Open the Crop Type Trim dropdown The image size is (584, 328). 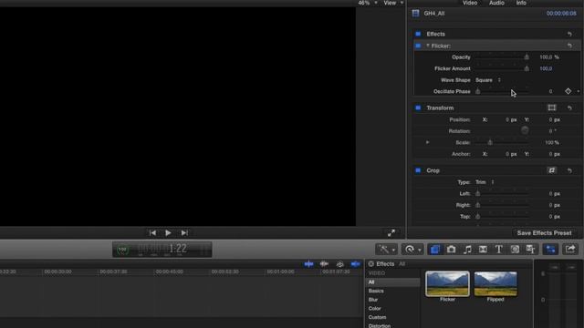pos(485,182)
